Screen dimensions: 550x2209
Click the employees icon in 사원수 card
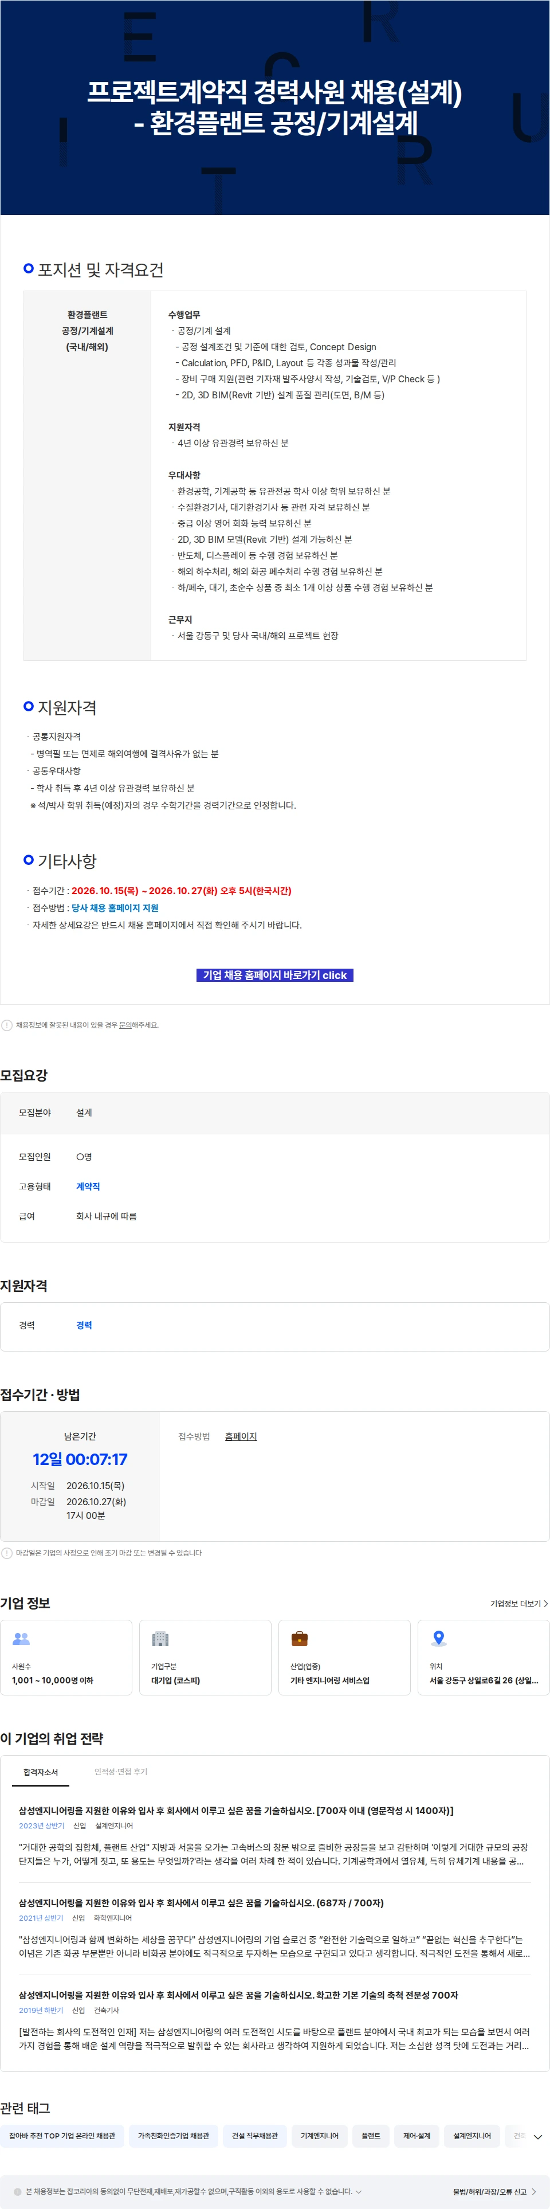tap(21, 1639)
